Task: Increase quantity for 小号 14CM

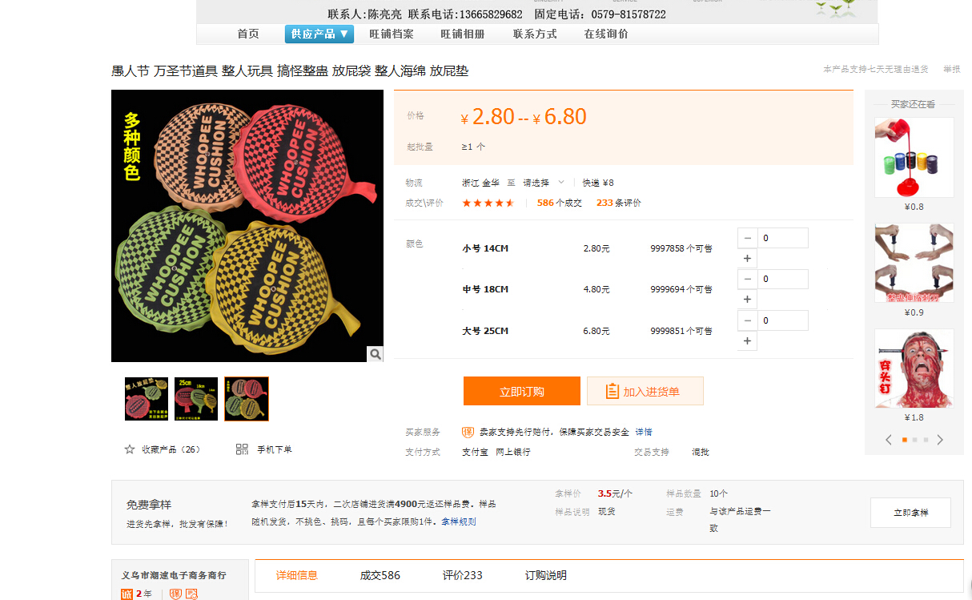Action: click(x=747, y=259)
